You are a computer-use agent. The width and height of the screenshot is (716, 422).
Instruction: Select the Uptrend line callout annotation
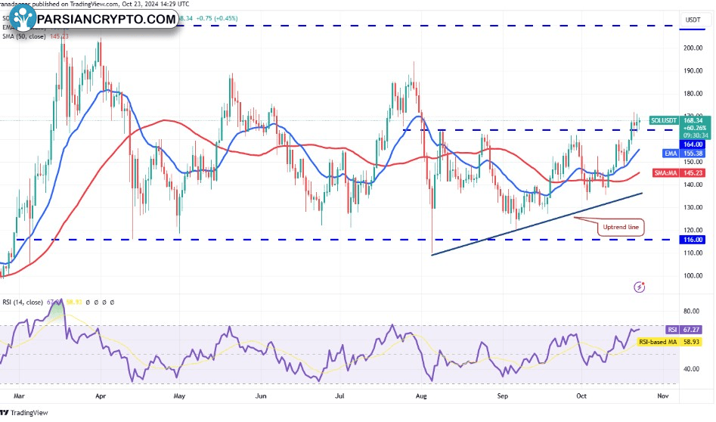[x=621, y=227]
